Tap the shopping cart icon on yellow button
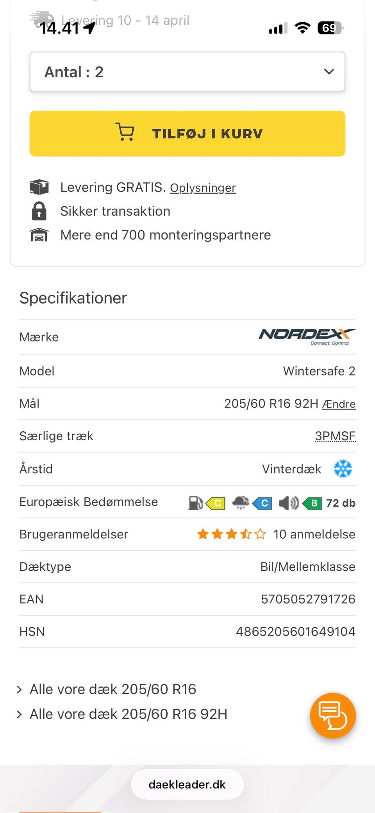Viewport: 375px width, 813px height. (125, 132)
